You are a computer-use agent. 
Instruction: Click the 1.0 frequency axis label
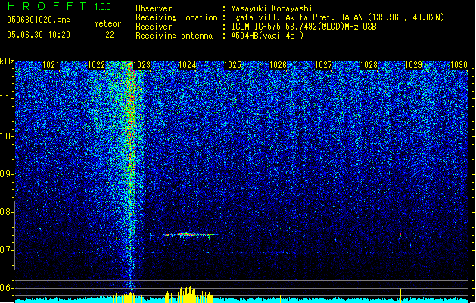6,136
